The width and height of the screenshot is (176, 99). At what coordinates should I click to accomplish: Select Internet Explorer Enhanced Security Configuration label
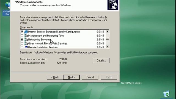tap(54, 32)
